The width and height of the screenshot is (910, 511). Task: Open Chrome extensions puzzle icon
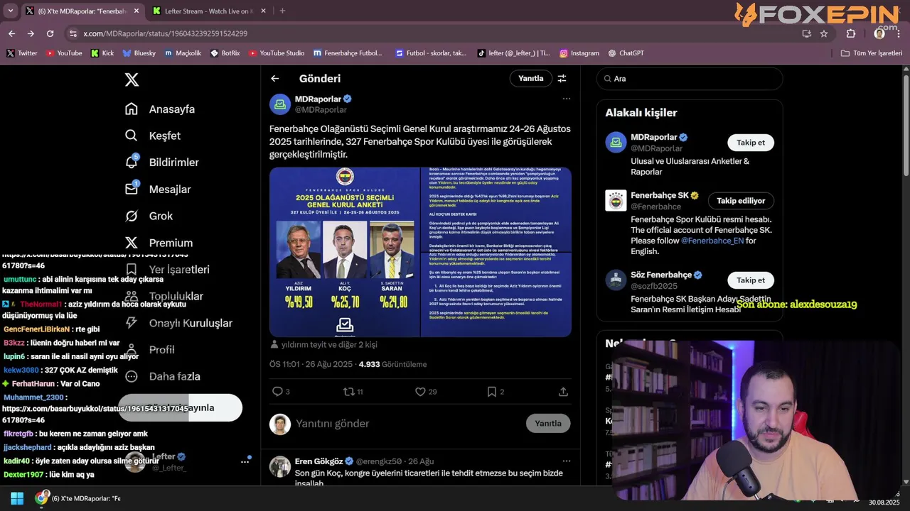(x=851, y=33)
